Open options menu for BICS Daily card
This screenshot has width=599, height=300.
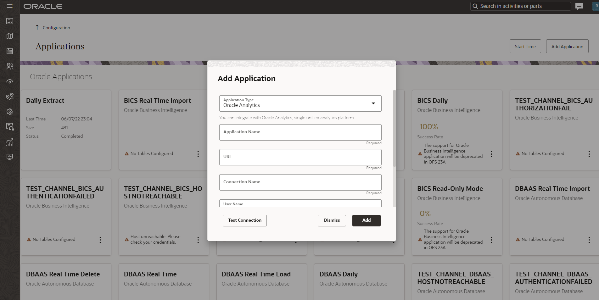491,154
